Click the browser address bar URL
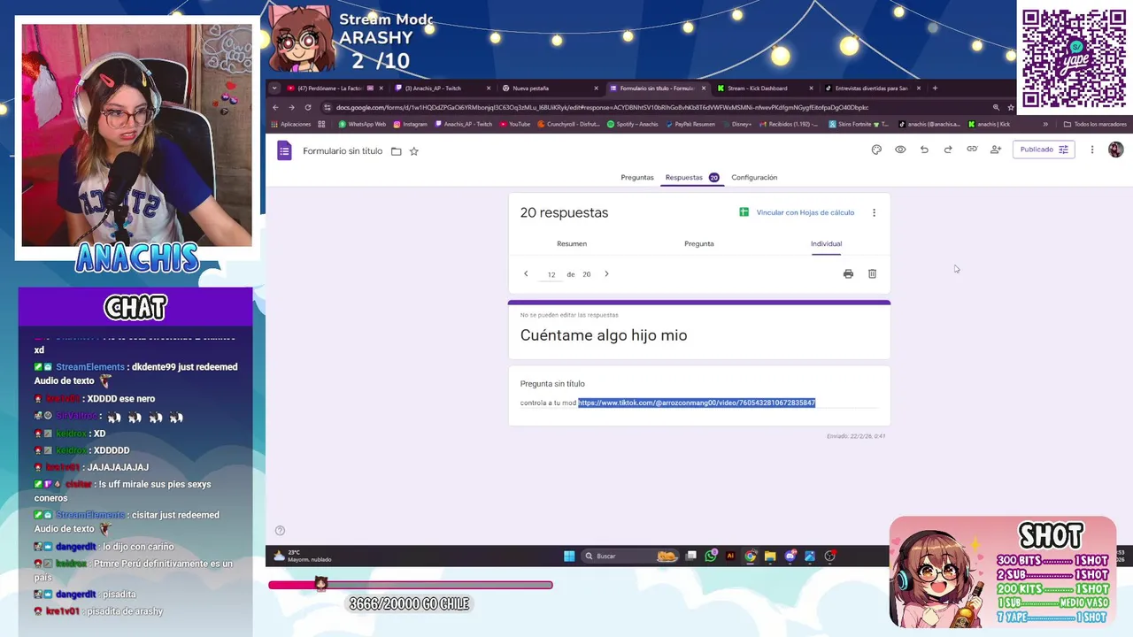Image resolution: width=1133 pixels, height=637 pixels. coord(602,108)
